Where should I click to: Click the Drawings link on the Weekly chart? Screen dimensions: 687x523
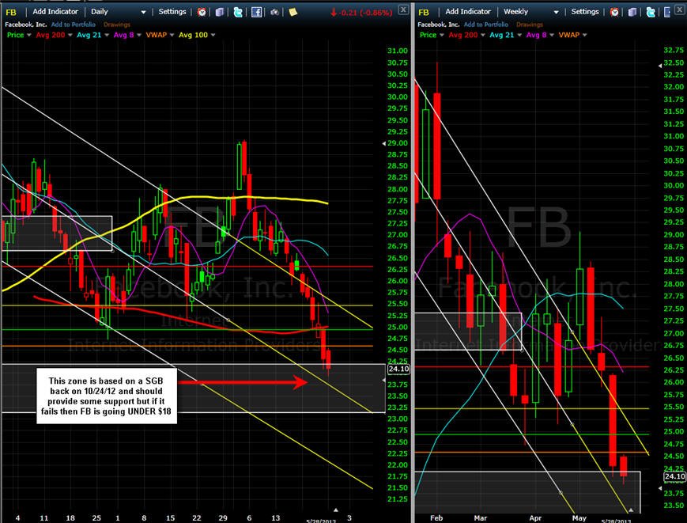(x=529, y=25)
